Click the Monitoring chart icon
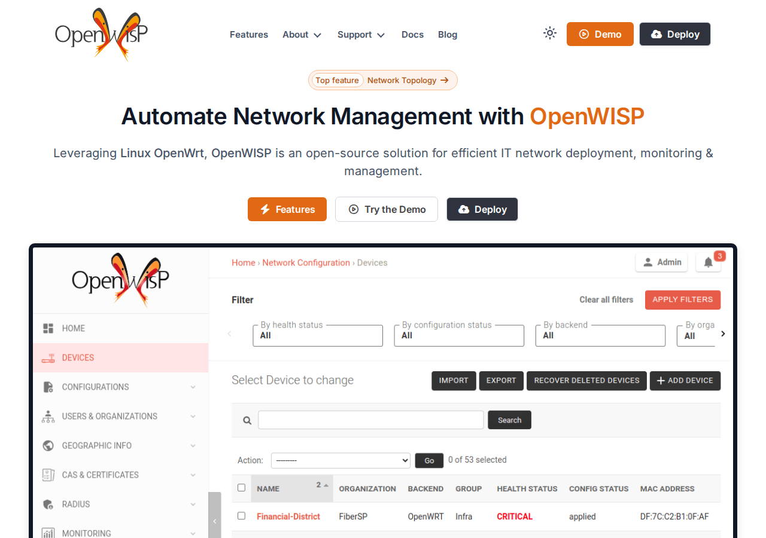Image resolution: width=766 pixels, height=538 pixels. (x=48, y=533)
